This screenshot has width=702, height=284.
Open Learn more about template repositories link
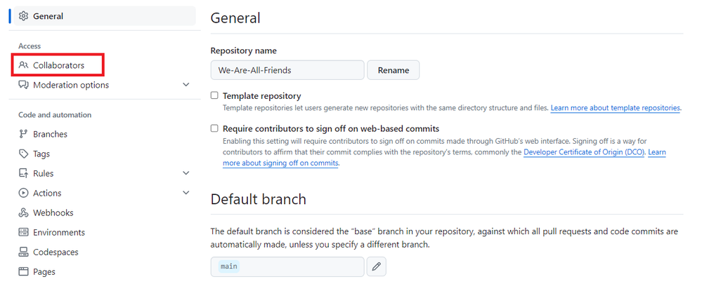[615, 108]
